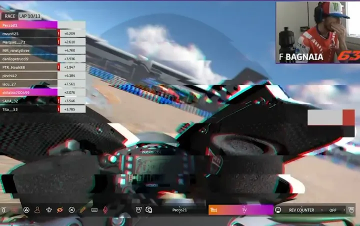
Task: Click the +7.561 gap value
Action: click(70, 84)
